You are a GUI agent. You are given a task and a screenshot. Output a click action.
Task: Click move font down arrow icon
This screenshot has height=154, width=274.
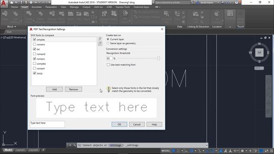pos(100,44)
